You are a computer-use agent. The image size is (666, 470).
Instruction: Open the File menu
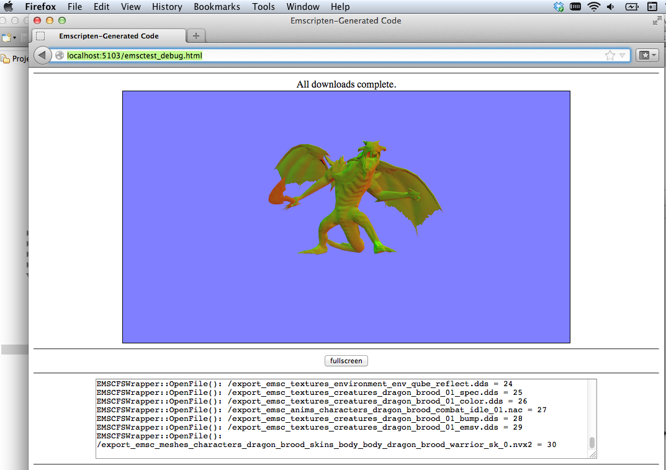74,7
